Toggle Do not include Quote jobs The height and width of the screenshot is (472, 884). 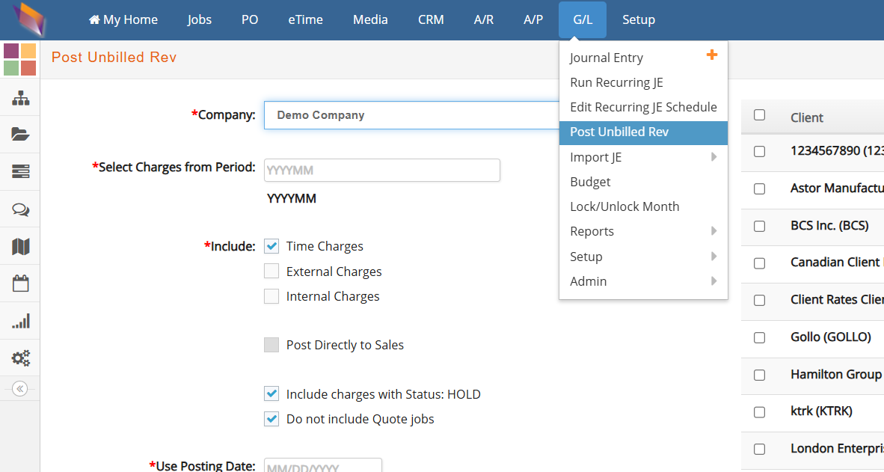point(271,419)
